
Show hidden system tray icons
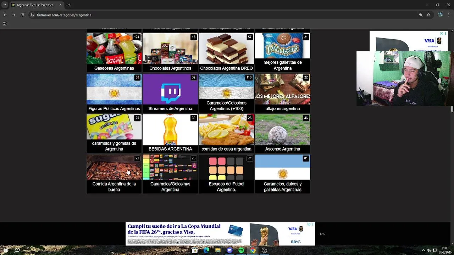pos(423,250)
